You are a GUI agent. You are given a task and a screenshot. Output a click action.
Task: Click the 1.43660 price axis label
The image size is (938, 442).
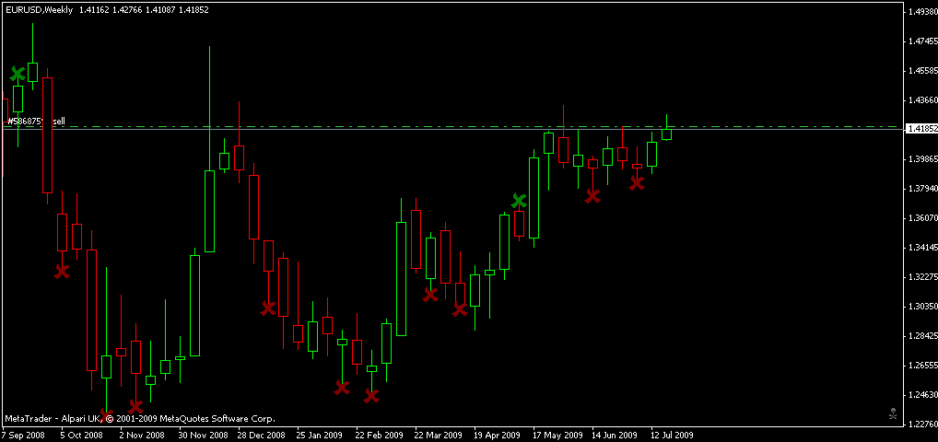tap(921, 99)
